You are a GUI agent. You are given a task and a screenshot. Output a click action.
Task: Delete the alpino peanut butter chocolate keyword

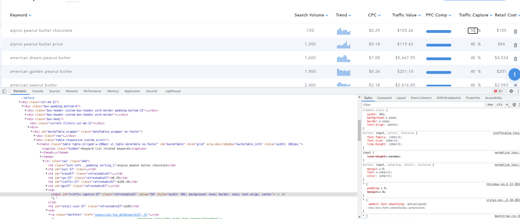(x=515, y=31)
